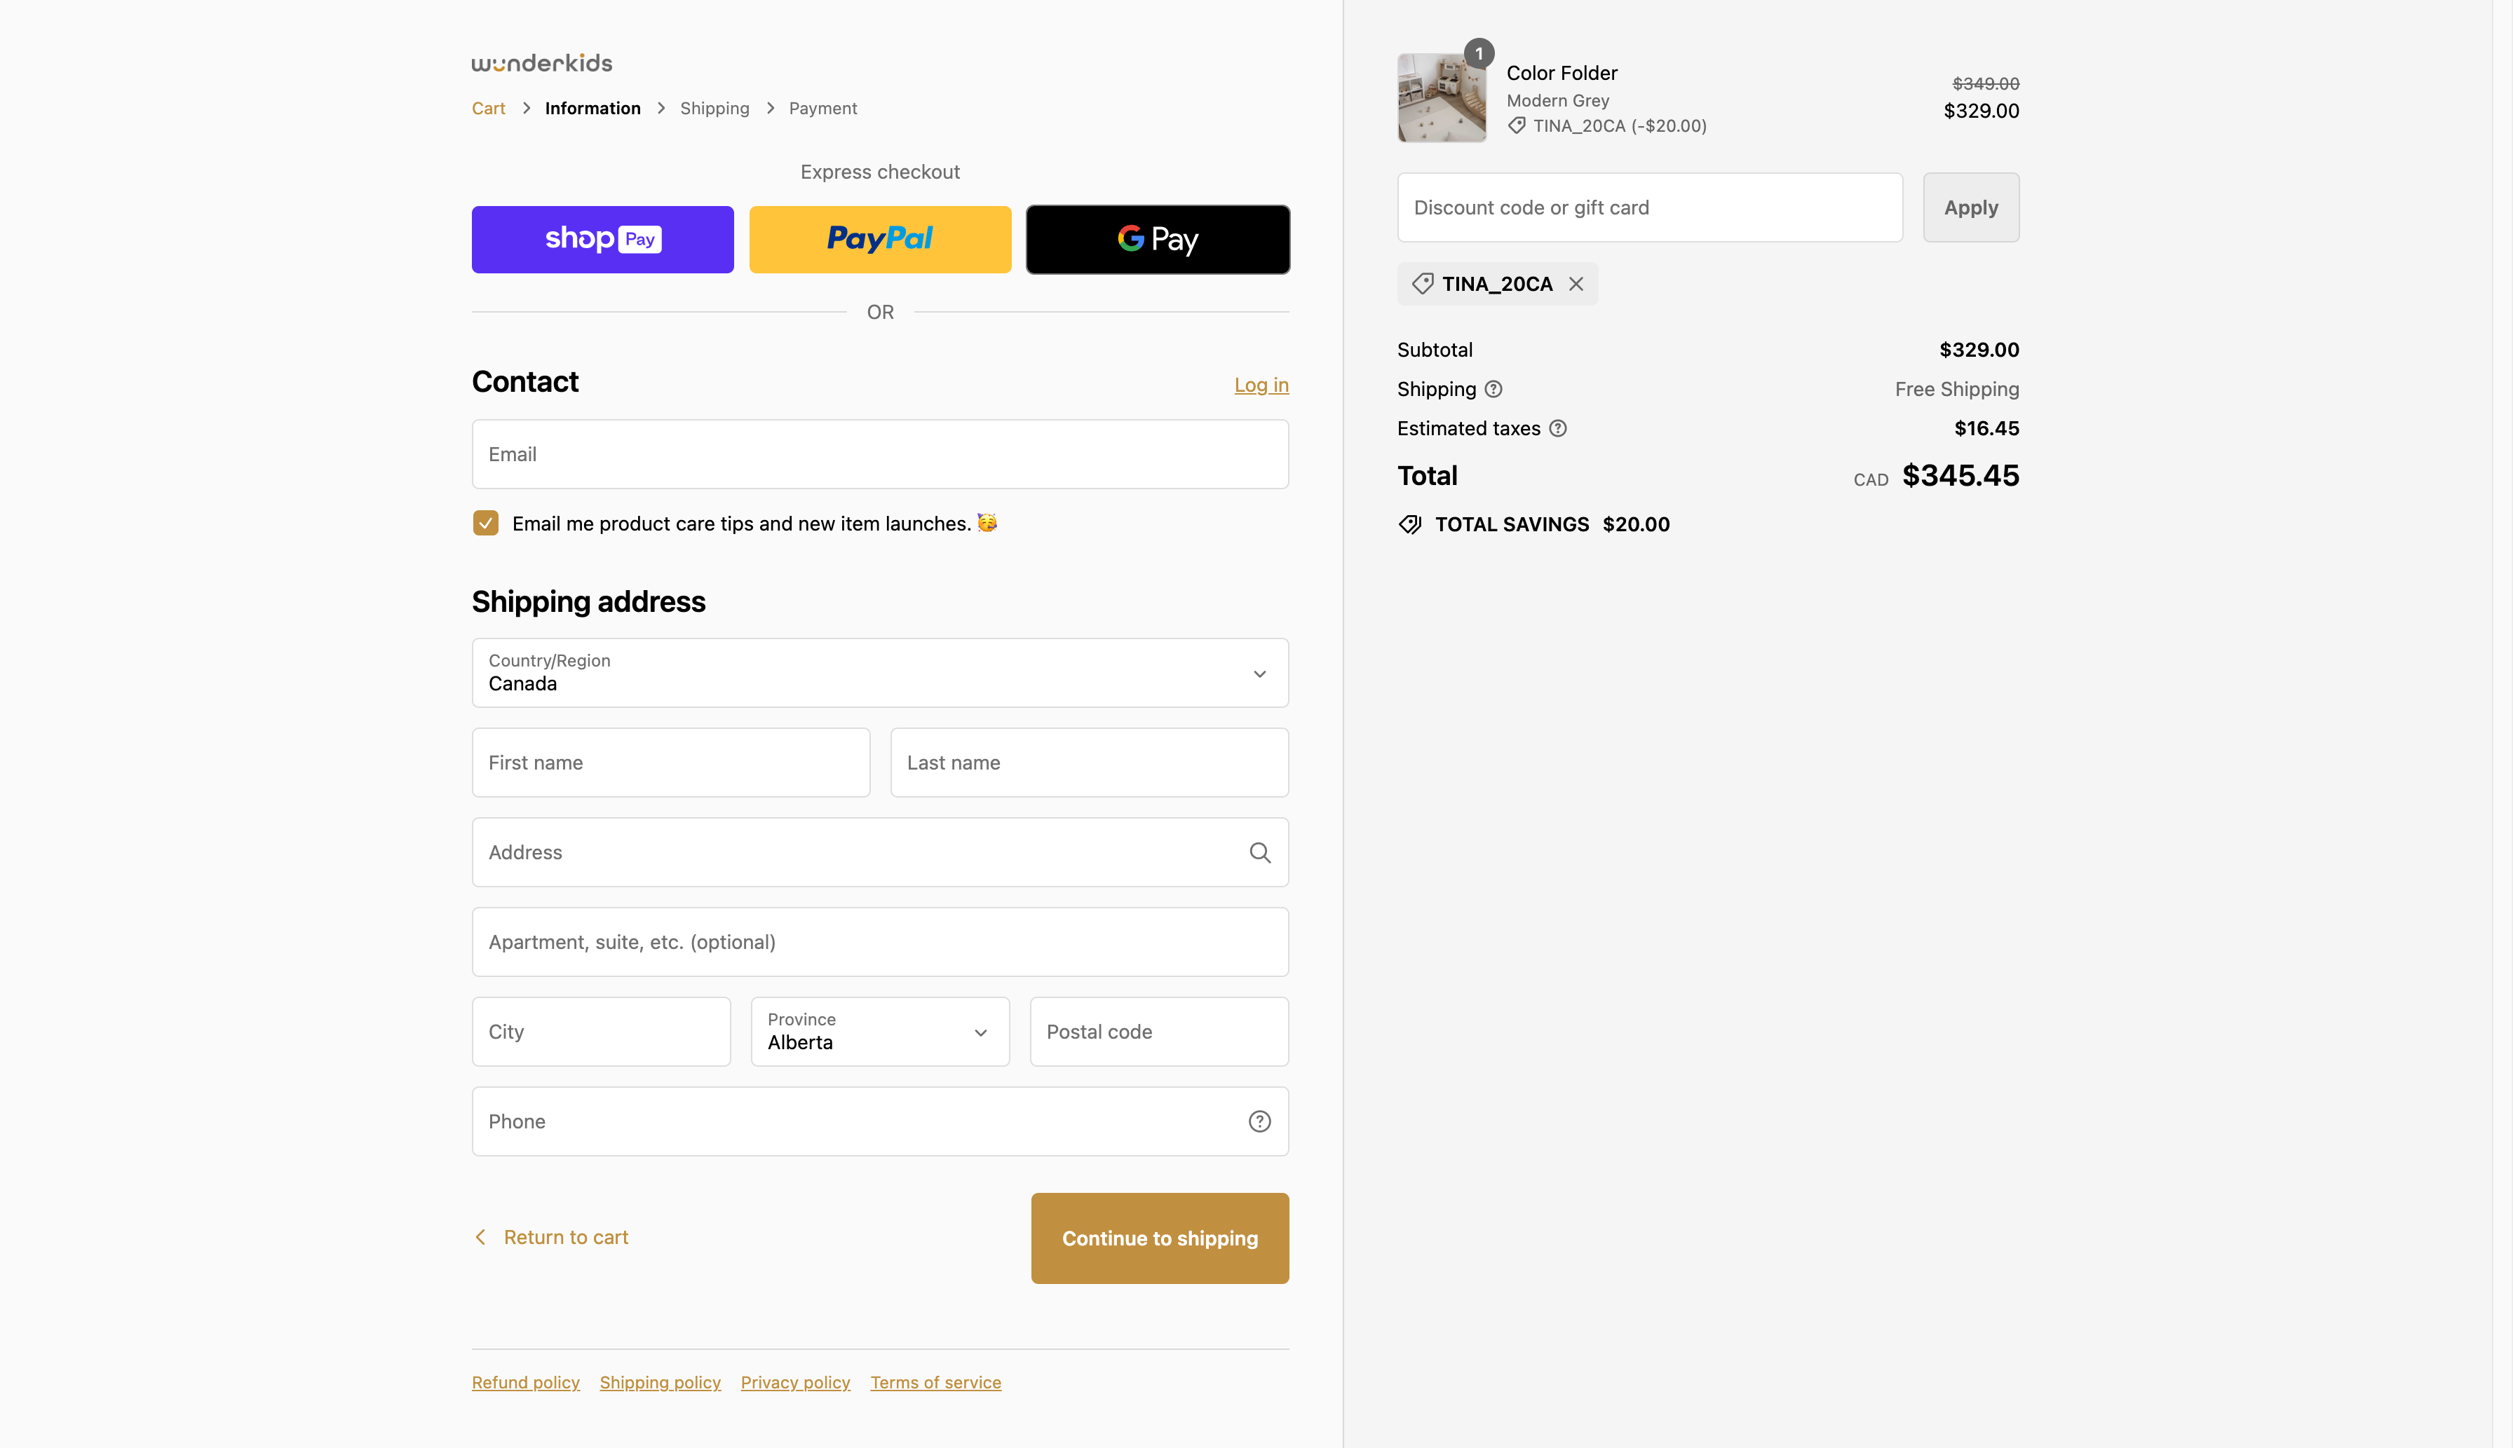Screen dimensions: 2513x1448
Task: Pay with Google Pay express button
Action: point(1157,240)
